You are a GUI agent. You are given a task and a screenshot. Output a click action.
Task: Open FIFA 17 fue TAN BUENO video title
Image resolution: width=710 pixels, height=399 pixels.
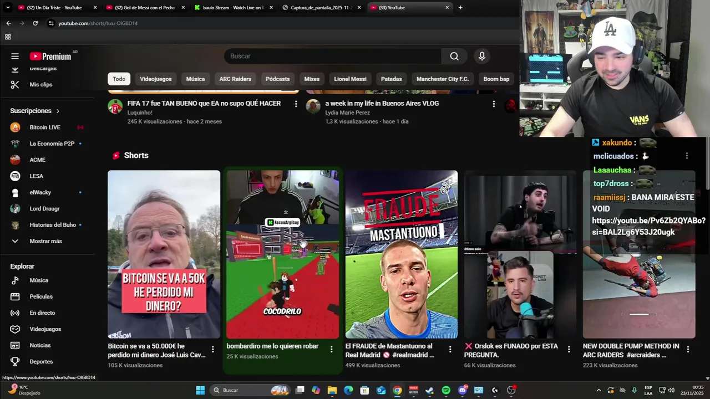[x=204, y=104]
